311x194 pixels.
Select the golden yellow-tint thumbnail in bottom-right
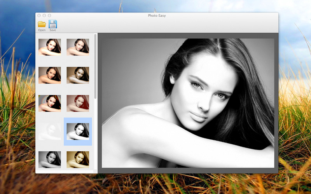pos(78,159)
